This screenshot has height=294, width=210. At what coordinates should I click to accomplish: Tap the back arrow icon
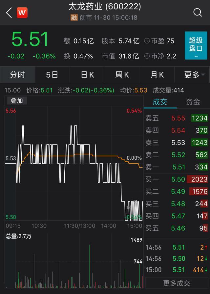pyautogui.click(x=9, y=13)
